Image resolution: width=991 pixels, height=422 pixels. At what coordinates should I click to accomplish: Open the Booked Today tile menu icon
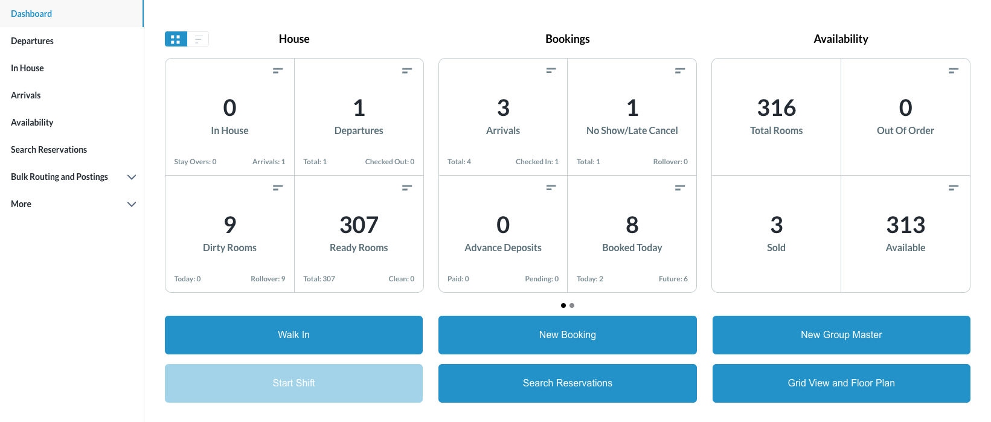680,188
